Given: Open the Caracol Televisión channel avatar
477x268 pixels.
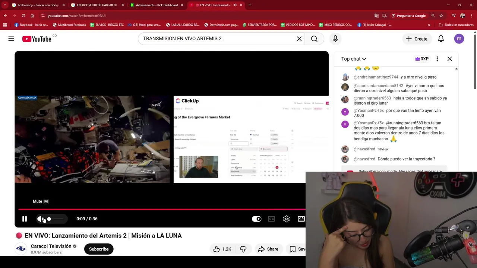Looking at the screenshot, I should click(x=21, y=249).
